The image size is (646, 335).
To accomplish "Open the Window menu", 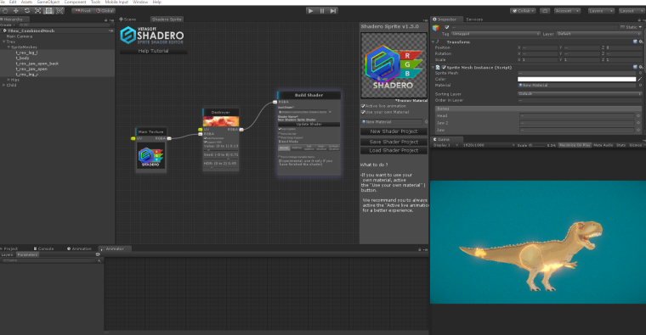I will coord(140,2).
